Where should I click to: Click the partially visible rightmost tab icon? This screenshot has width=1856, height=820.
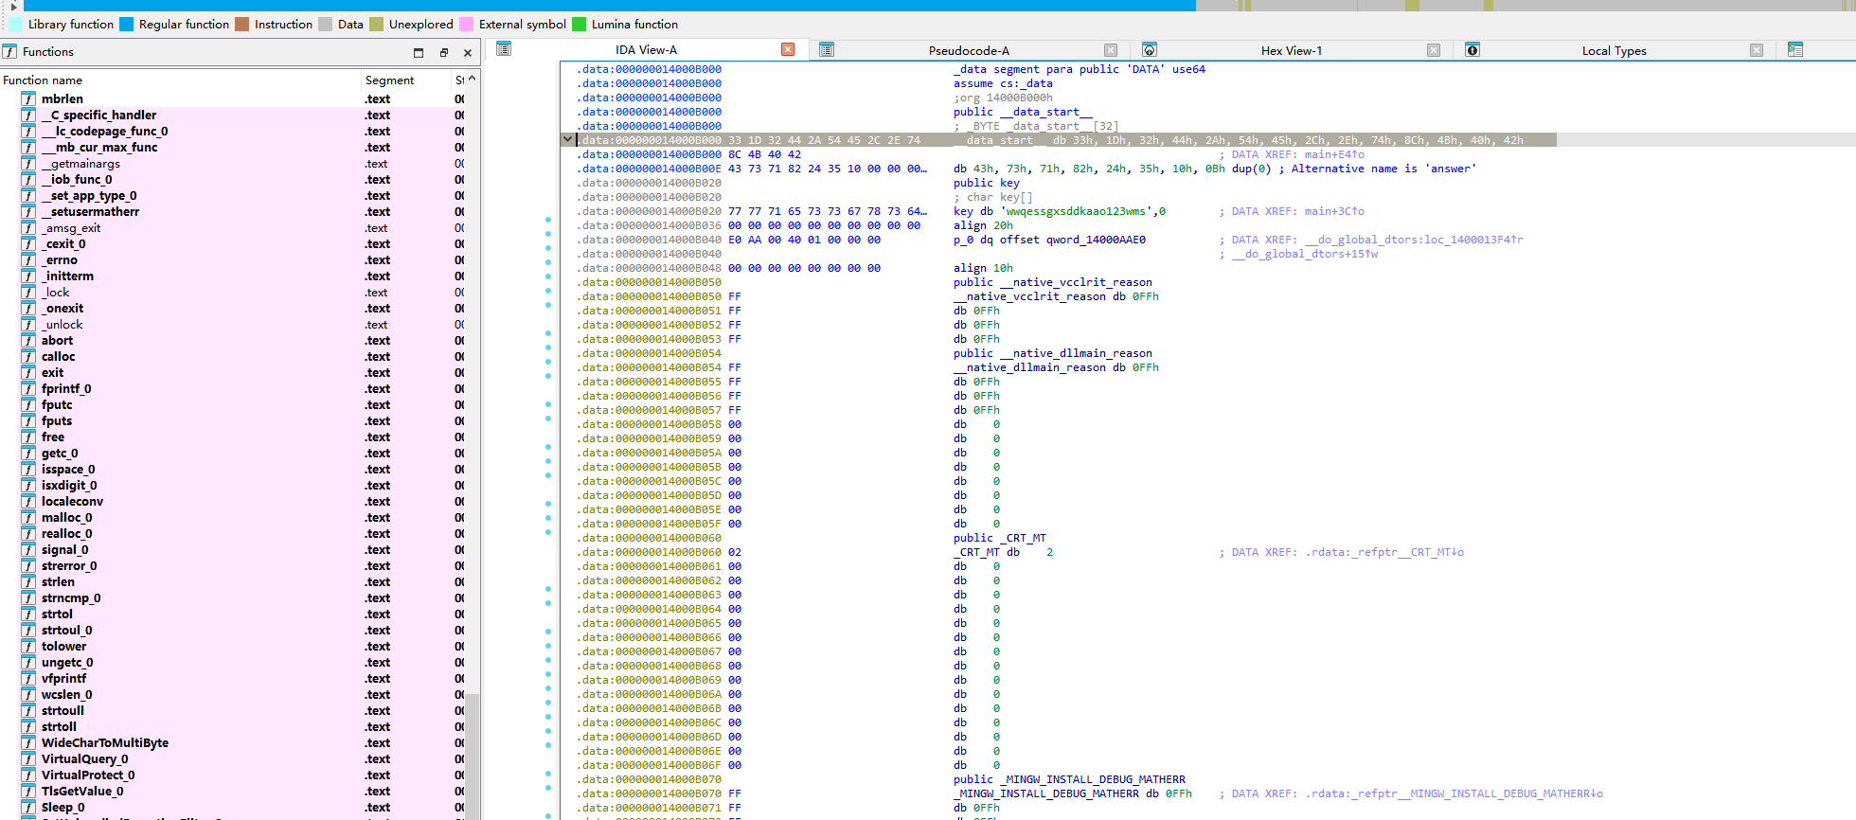pos(1795,50)
